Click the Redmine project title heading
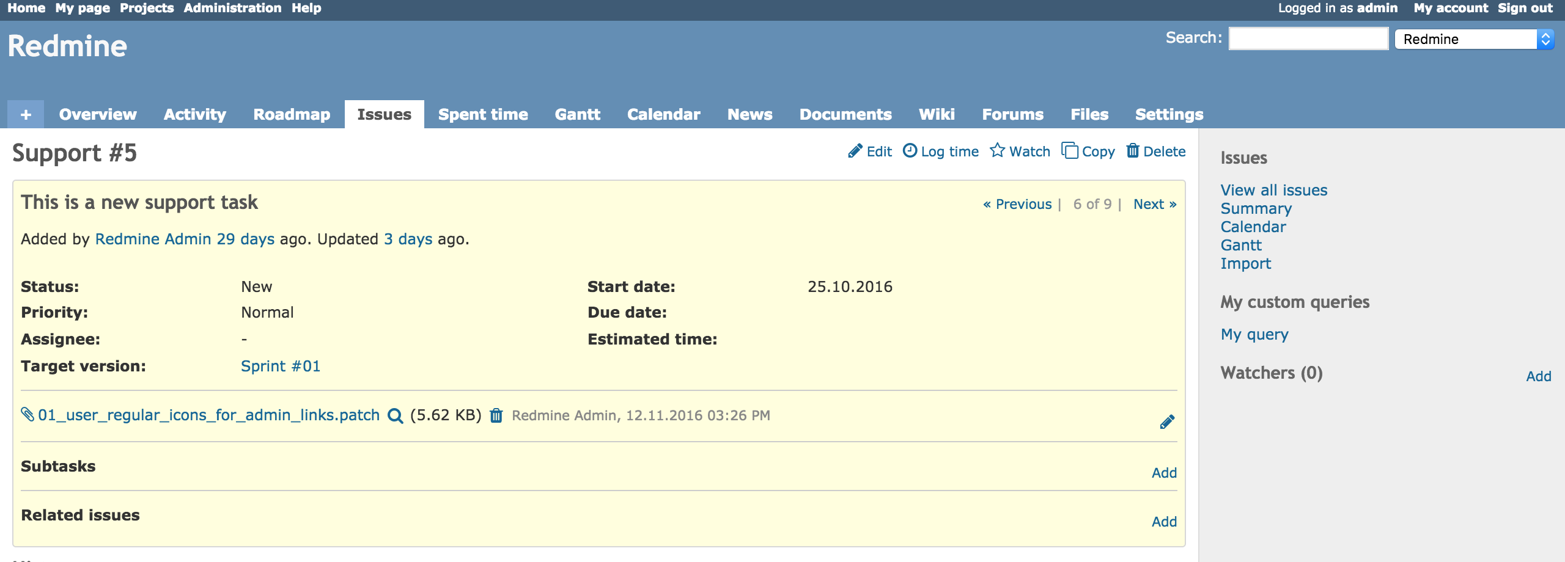The image size is (1565, 562). 67,46
